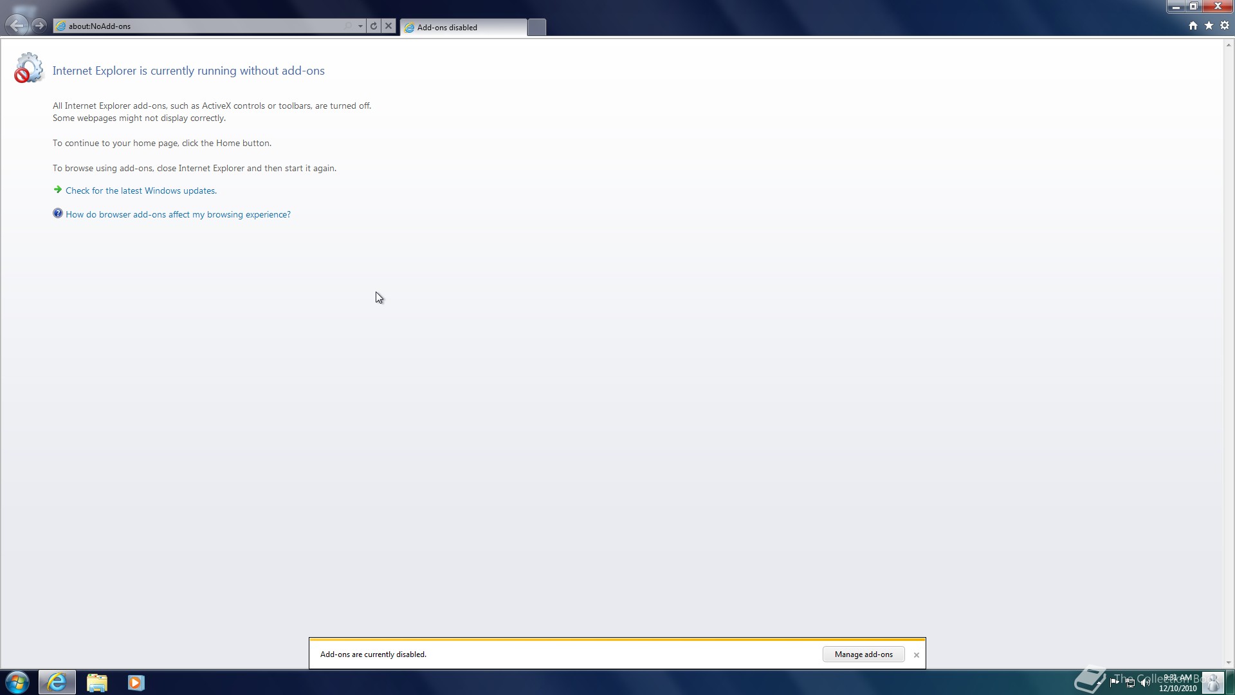This screenshot has width=1235, height=695.
Task: Click the search magnifier in address bar
Action: 348,26
